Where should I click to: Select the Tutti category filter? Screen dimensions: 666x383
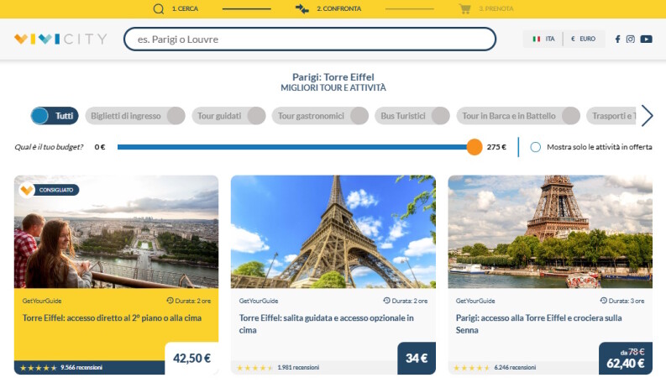tap(55, 116)
